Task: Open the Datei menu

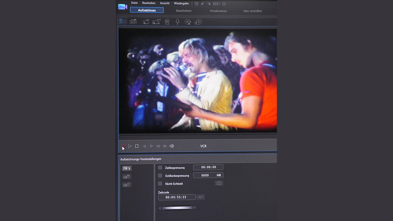Action: pyautogui.click(x=134, y=3)
